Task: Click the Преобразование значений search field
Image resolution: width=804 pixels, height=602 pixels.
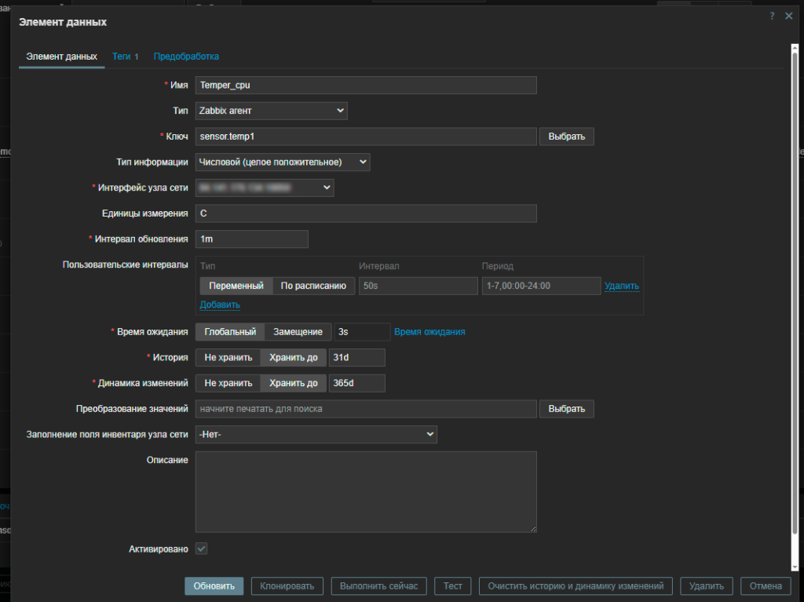Action: click(366, 409)
